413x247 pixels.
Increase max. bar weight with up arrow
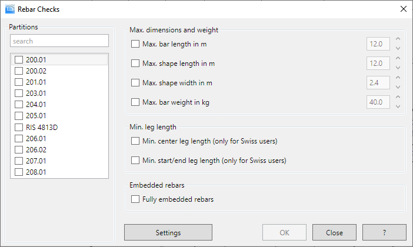click(398, 98)
